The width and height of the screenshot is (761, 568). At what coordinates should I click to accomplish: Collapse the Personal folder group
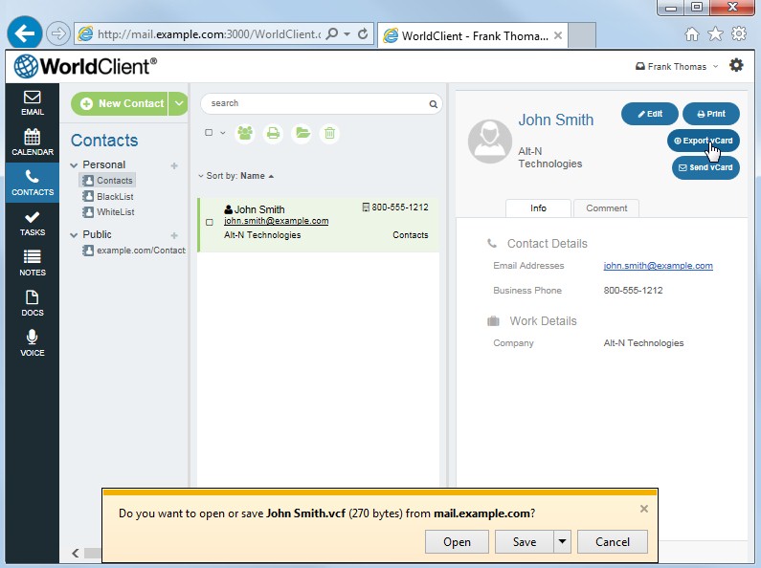[x=74, y=165]
